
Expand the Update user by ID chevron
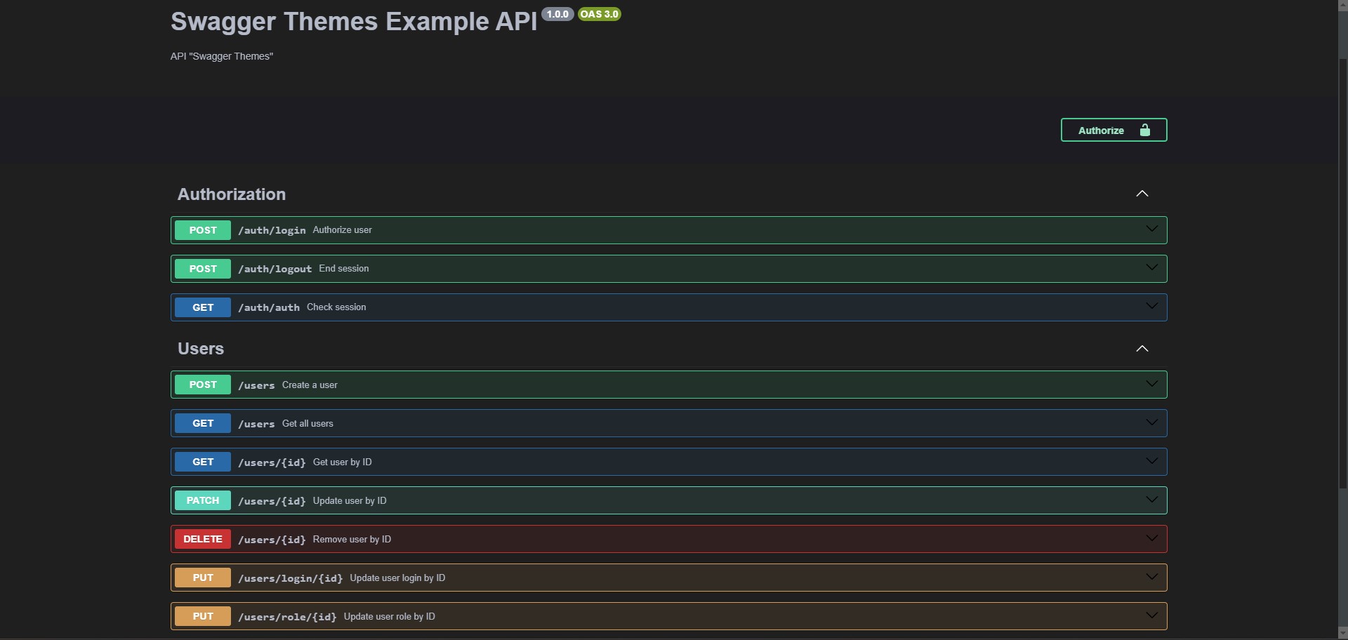click(1151, 500)
